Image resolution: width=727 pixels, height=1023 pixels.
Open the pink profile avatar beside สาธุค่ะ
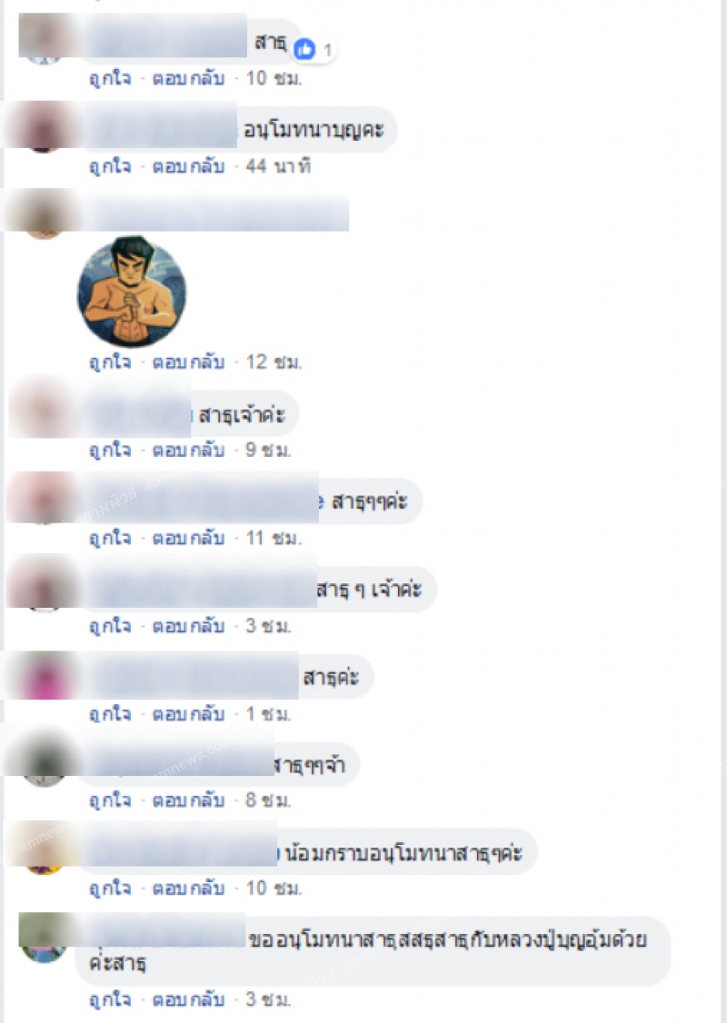point(45,677)
